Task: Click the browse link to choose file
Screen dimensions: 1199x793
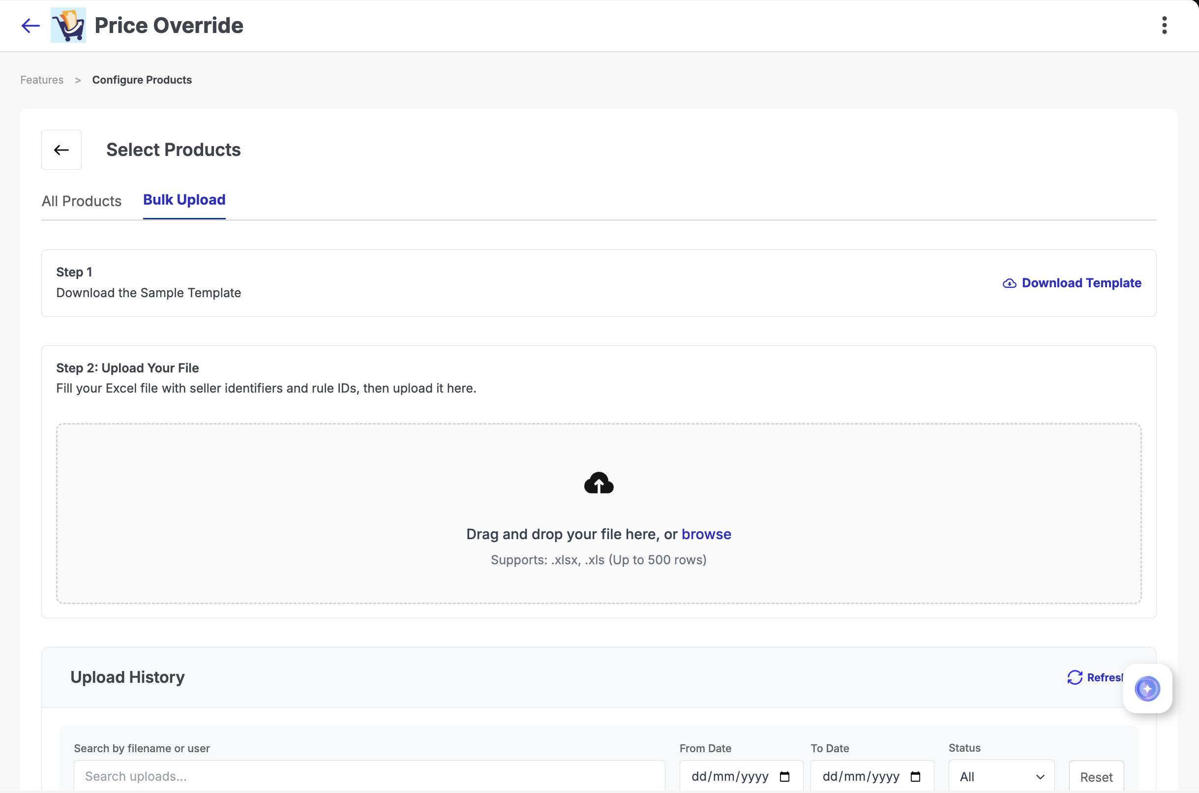Action: click(706, 534)
